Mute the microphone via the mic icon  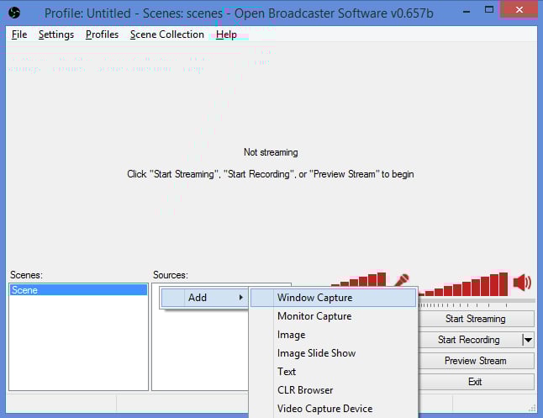click(x=402, y=280)
